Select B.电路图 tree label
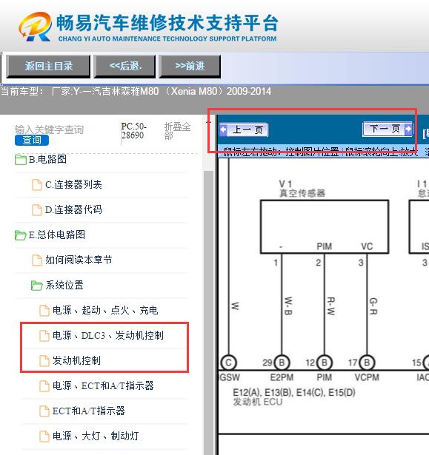429x455 pixels. tap(47, 159)
